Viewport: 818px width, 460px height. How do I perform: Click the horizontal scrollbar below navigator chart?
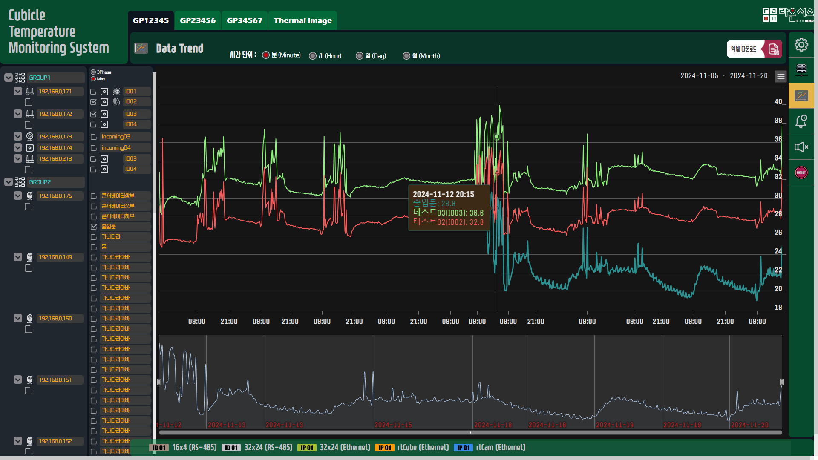tap(470, 432)
